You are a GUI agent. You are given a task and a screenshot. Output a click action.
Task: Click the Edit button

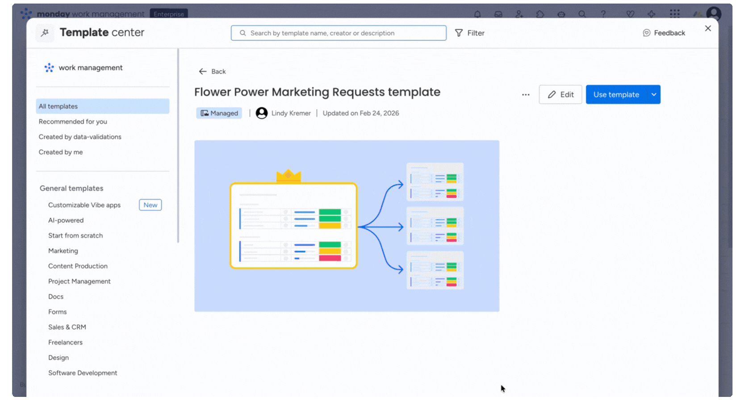click(560, 95)
